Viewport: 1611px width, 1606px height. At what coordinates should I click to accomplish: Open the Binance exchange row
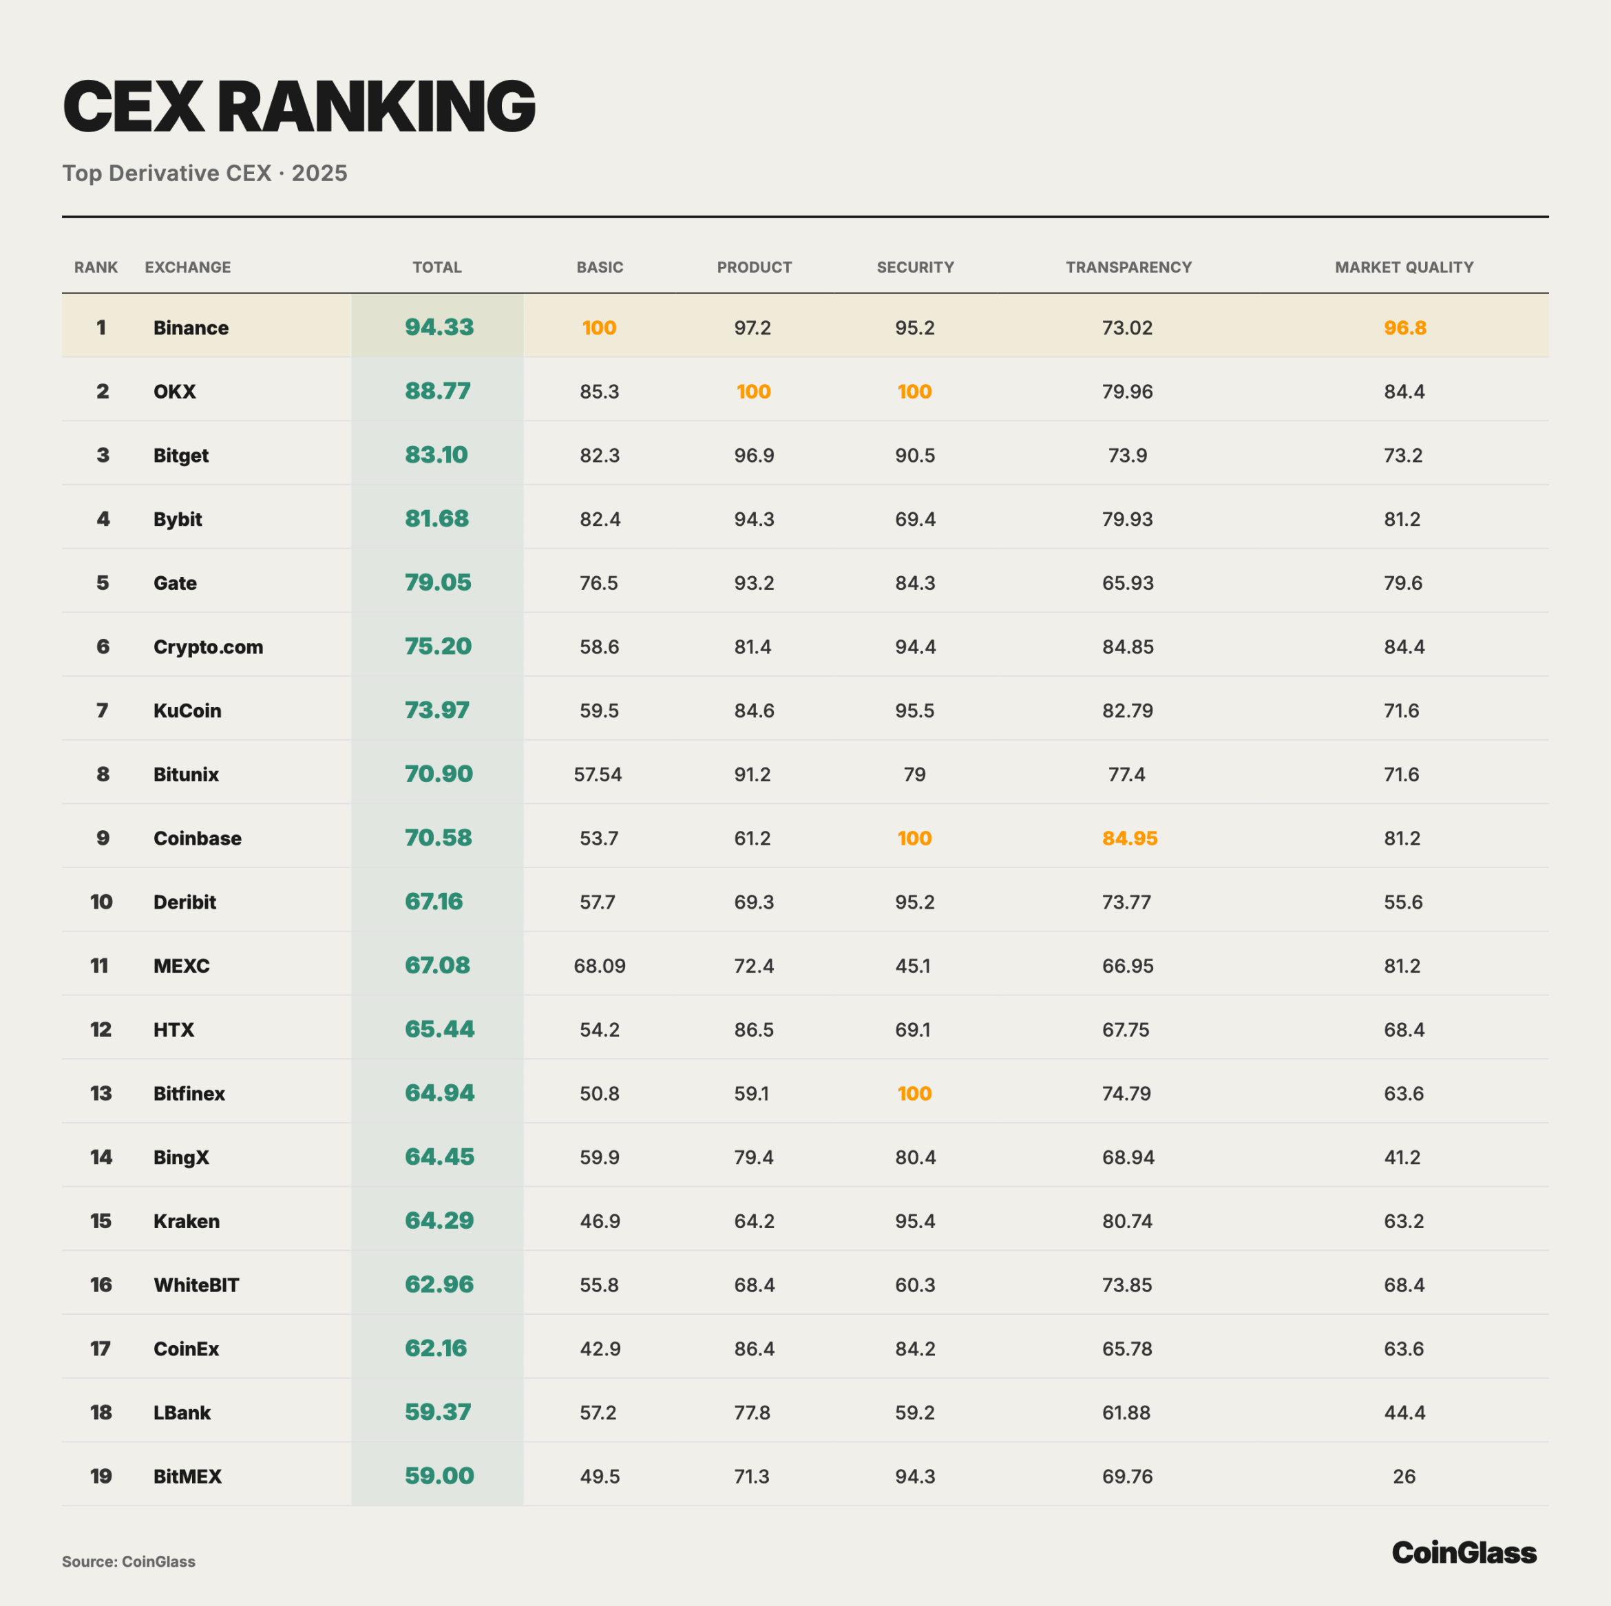(x=191, y=328)
